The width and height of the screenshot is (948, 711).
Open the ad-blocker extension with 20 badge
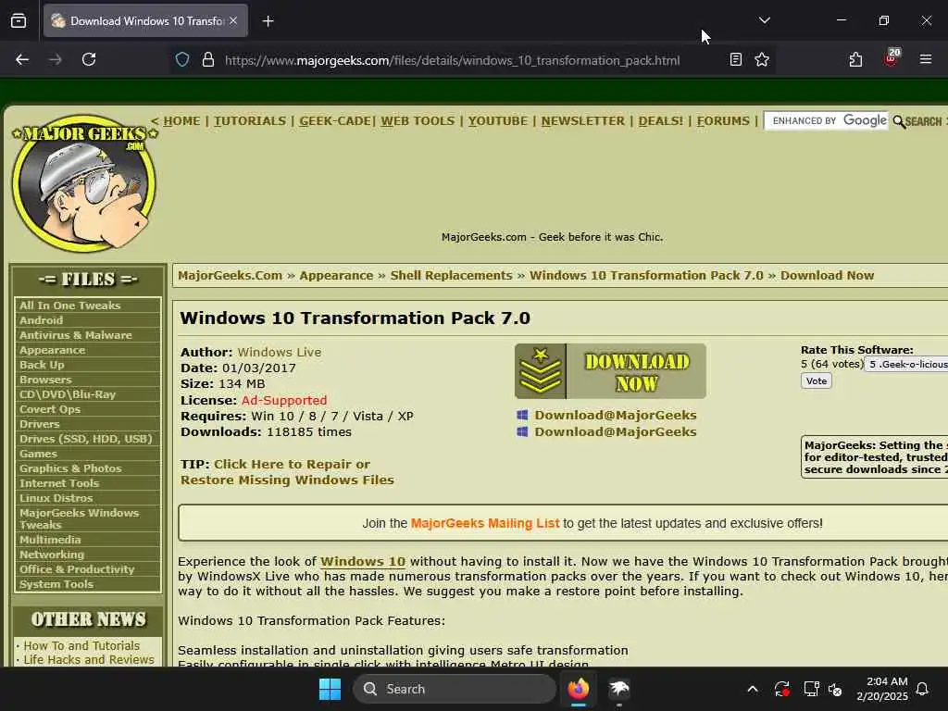[892, 58]
